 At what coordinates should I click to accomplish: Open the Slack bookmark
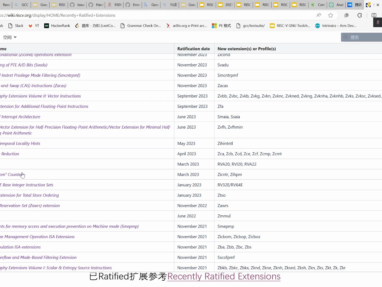tap(16, 26)
